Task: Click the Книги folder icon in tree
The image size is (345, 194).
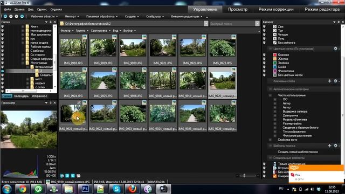Action: click(27, 26)
